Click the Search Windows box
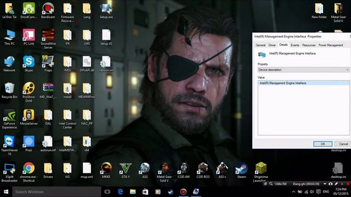This screenshot has width=351, height=197. point(56,192)
